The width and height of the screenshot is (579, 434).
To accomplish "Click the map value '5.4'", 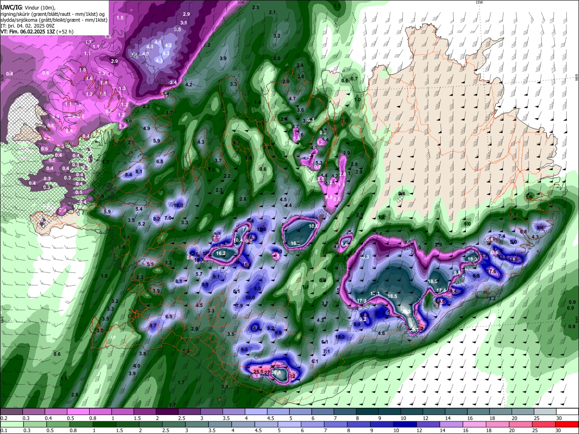I will pyautogui.click(x=139, y=209).
